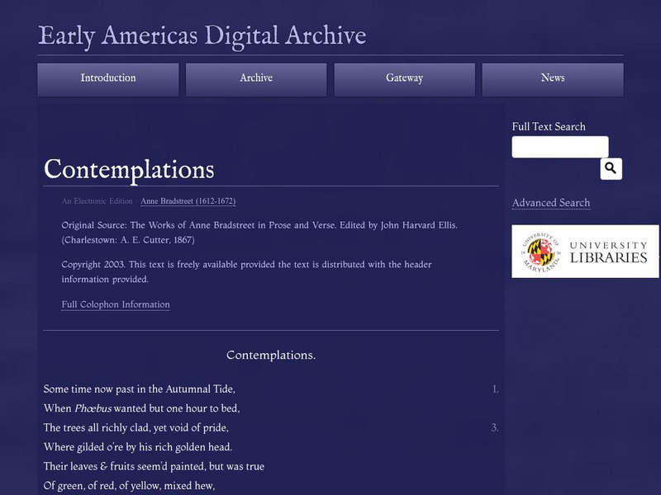Image resolution: width=661 pixels, height=495 pixels.
Task: Click the An Electronic Edition label
Action: 94,200
